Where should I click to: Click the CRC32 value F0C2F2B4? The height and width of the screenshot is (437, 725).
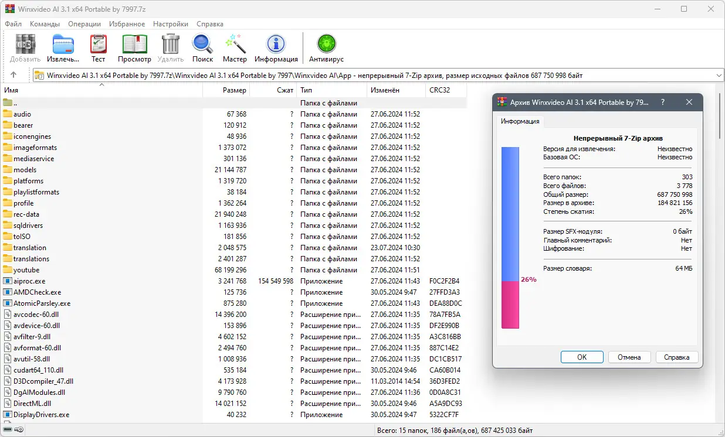coord(445,281)
